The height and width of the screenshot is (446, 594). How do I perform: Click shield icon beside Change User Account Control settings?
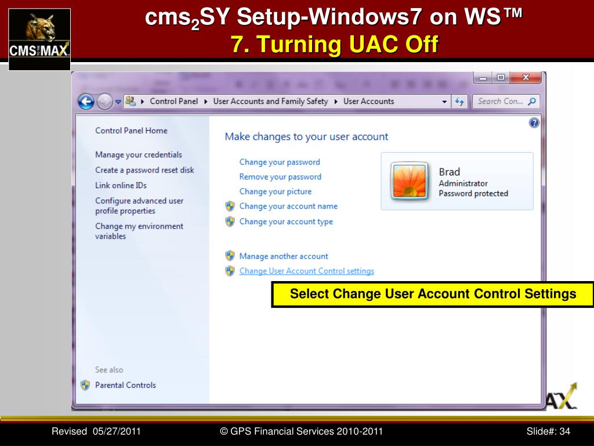point(230,271)
